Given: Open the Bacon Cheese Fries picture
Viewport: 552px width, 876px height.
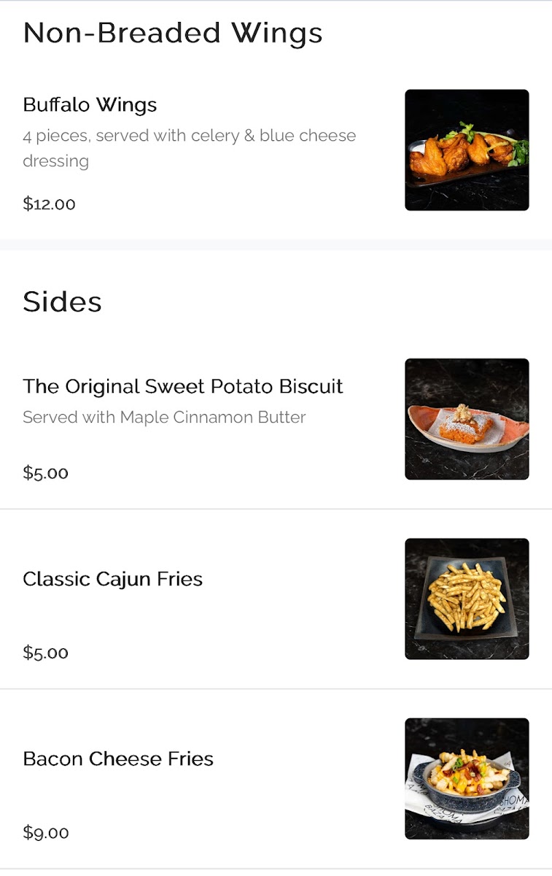Looking at the screenshot, I should [467, 778].
